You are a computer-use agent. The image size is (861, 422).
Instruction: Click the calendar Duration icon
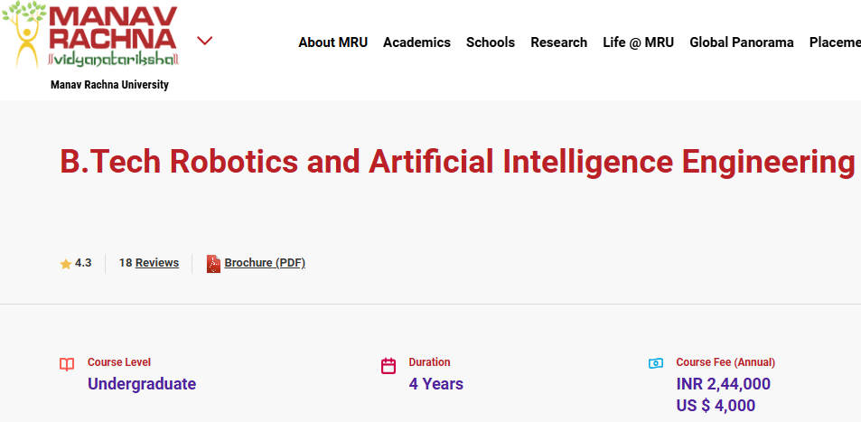(x=388, y=366)
